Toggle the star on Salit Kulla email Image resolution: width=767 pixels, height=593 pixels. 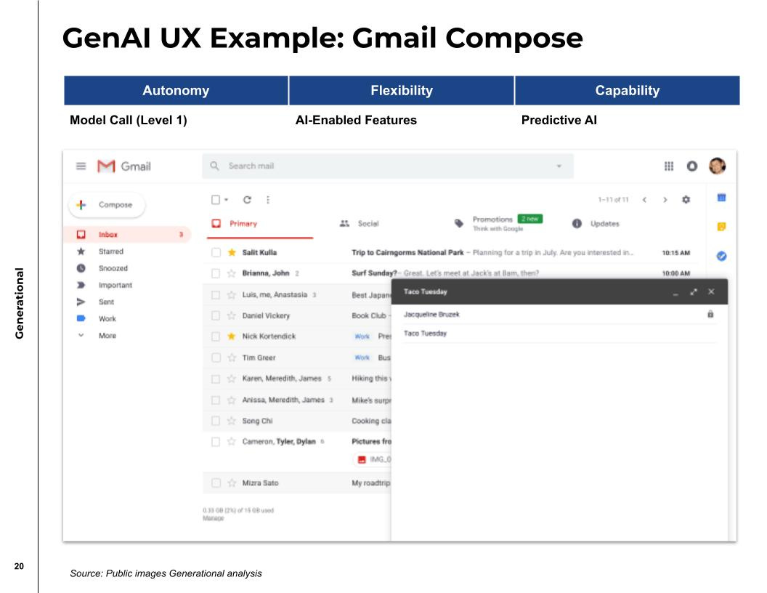click(x=232, y=252)
